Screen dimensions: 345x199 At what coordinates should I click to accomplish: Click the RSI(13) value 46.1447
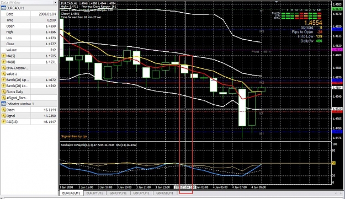pyautogui.click(x=50, y=122)
